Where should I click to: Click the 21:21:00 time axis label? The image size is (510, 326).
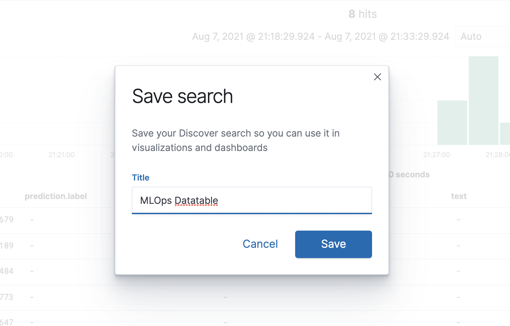(x=61, y=155)
